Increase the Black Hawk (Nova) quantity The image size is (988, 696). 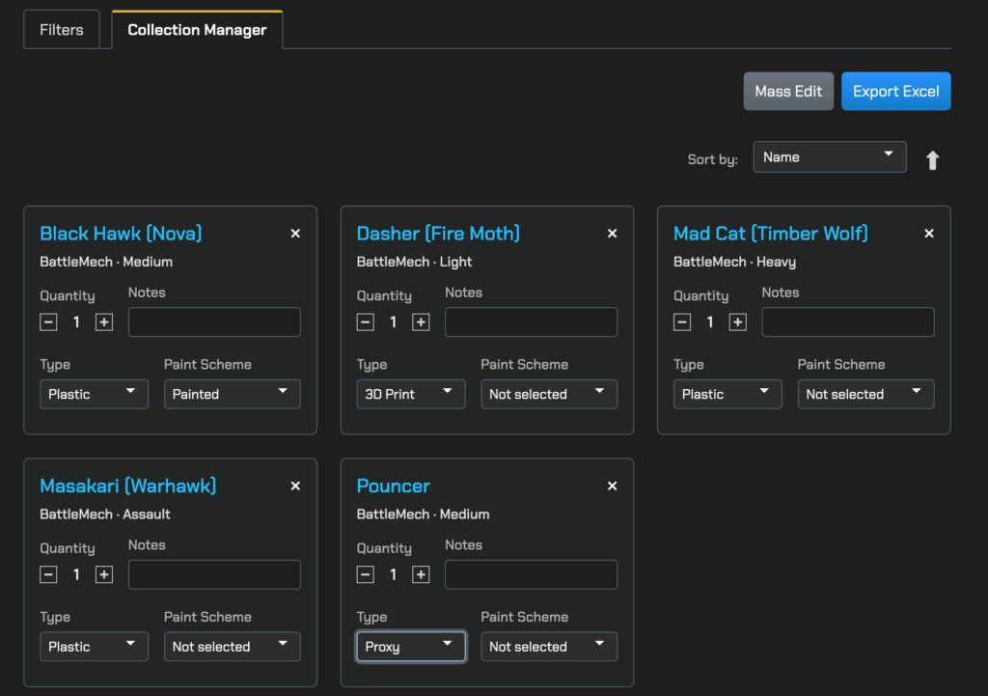104,322
